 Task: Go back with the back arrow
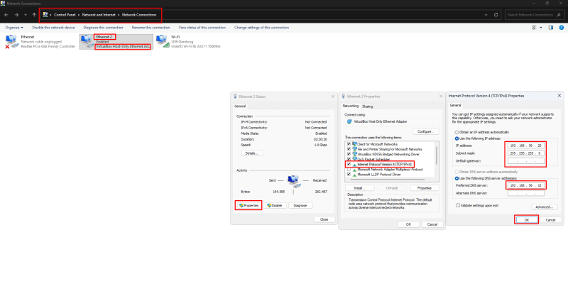coord(6,15)
